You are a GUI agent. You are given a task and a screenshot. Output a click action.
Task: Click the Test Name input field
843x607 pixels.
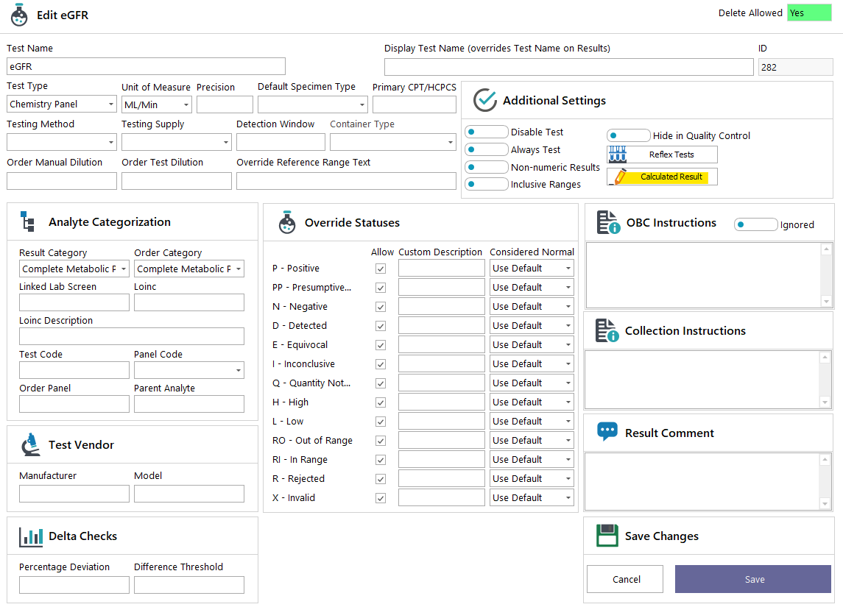point(147,67)
